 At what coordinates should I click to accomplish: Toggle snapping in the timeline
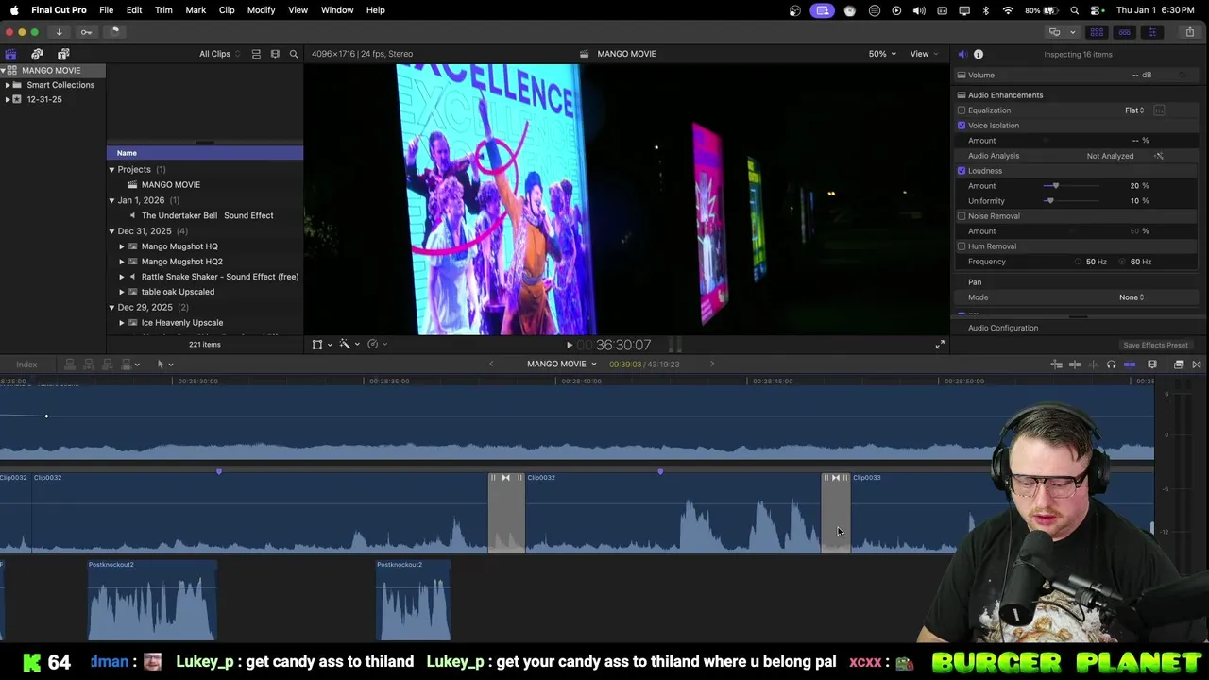pyautogui.click(x=1130, y=365)
